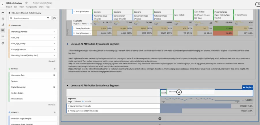
Task: Open the Panels icon in left rail
Action: coord(3,14)
